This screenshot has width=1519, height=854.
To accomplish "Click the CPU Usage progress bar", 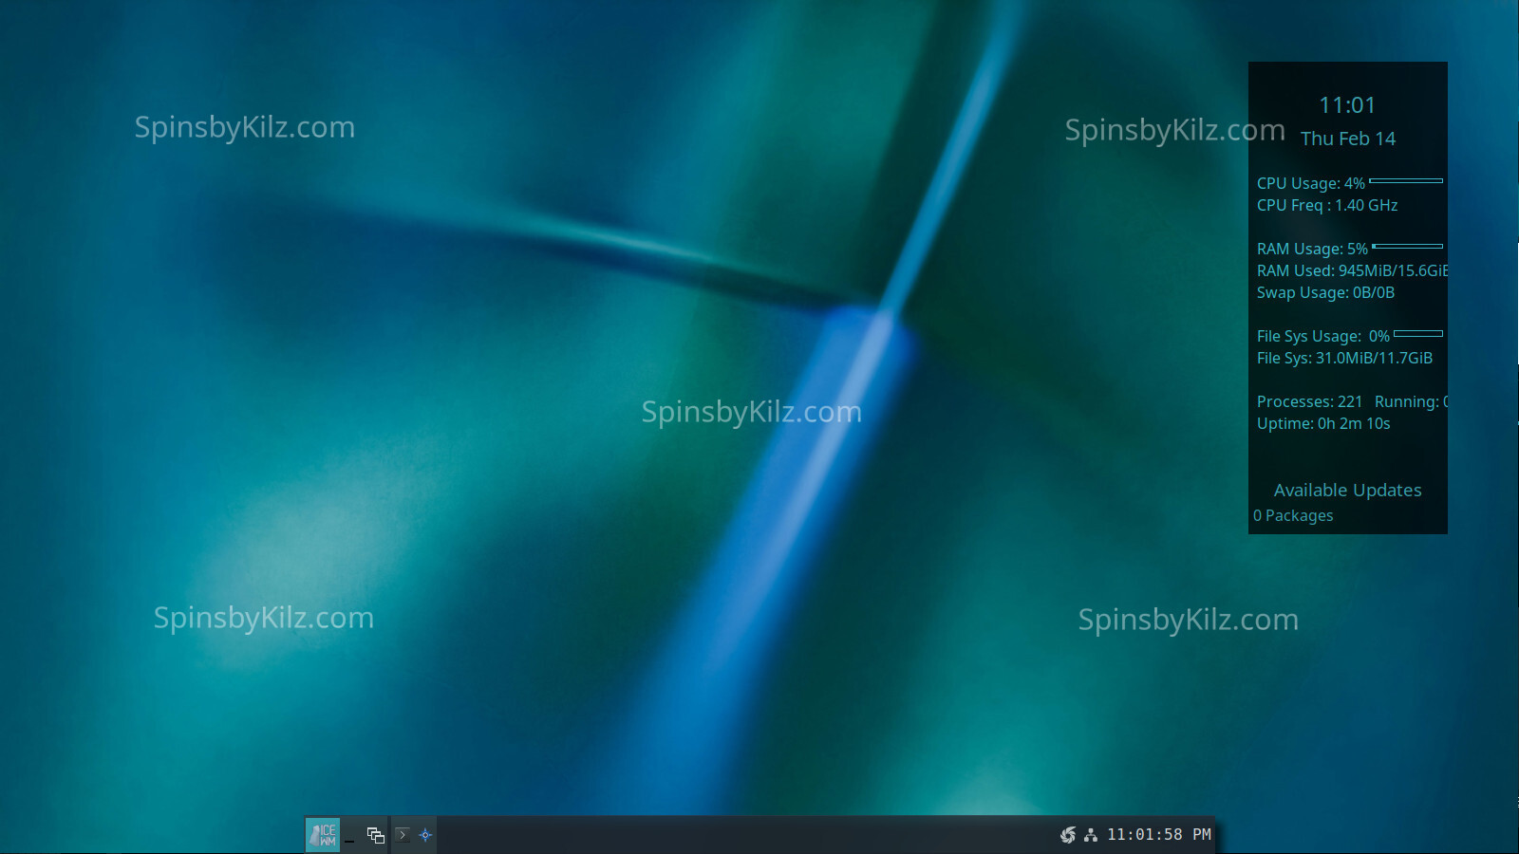I will 1406,180.
